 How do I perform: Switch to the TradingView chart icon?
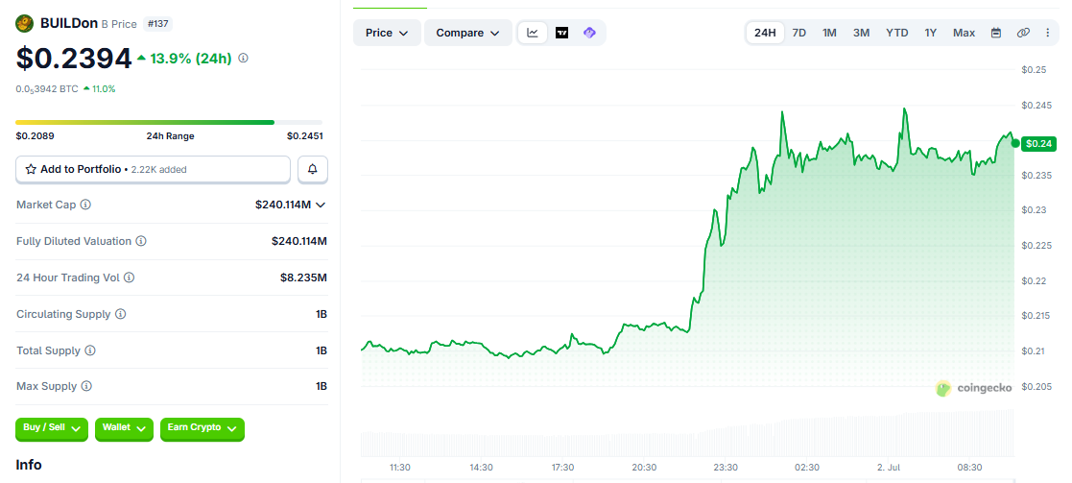[561, 33]
